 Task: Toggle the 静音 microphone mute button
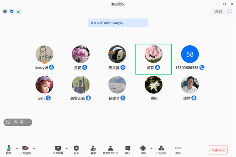pos(8,149)
